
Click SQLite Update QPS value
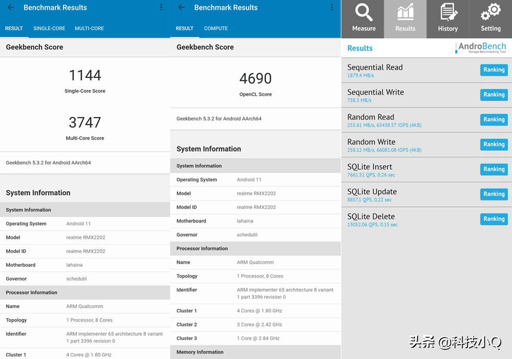[x=370, y=200]
